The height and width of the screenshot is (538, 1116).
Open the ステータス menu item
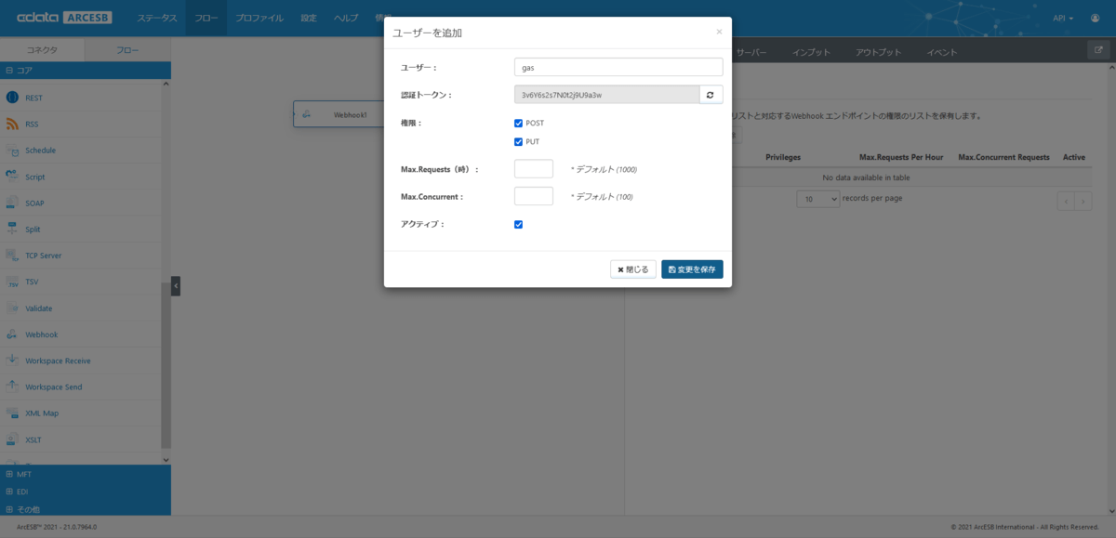pyautogui.click(x=156, y=18)
